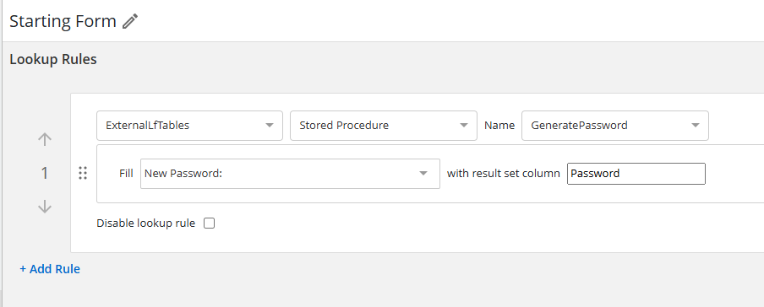
Task: Expand the Stored Procedure type dropdown
Action: click(x=384, y=126)
